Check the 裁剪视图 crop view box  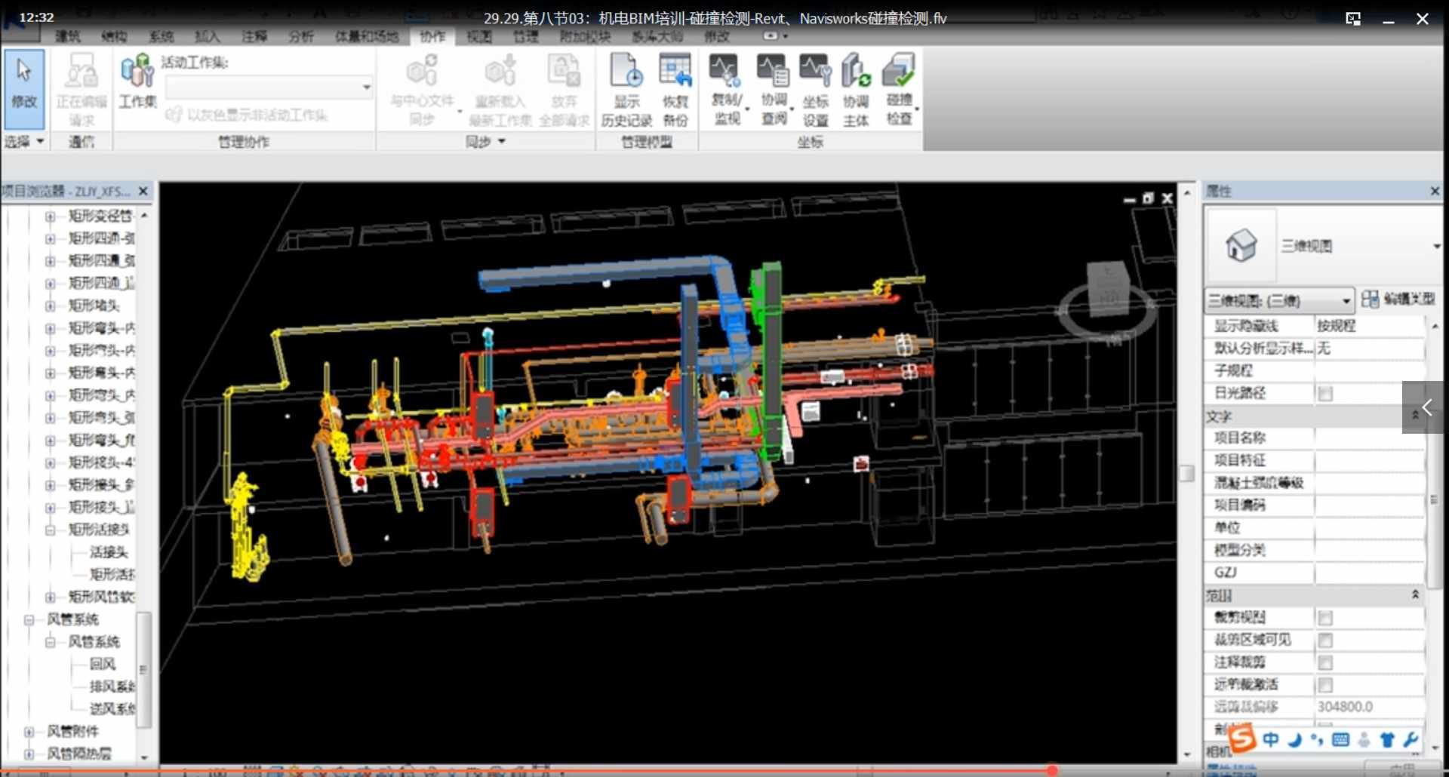1325,617
